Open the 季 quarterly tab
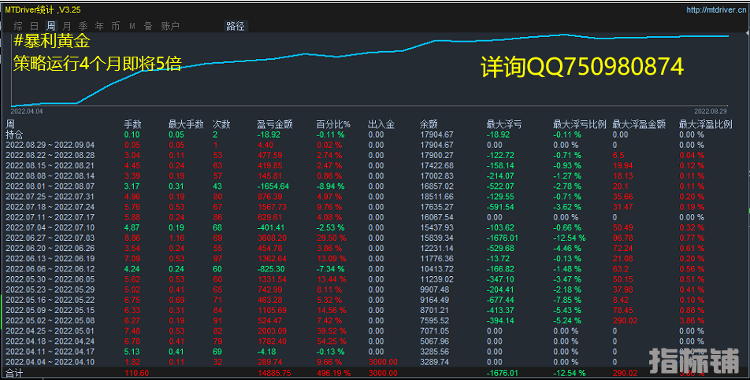This screenshot has height=380, width=750. tap(83, 26)
